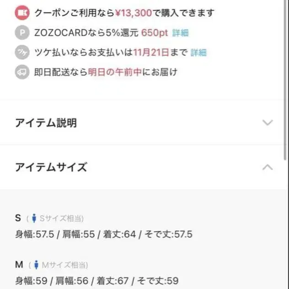This screenshot has width=289, height=289.
Task: Tap the アイテムサイズ section title
Action: [51, 167]
